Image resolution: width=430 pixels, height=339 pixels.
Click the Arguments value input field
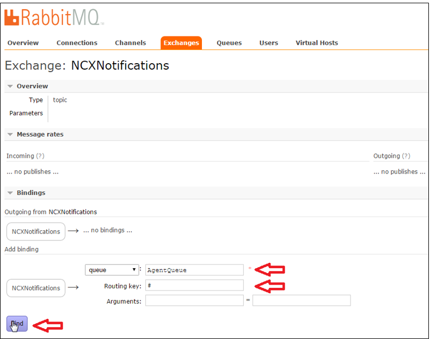[302, 300]
